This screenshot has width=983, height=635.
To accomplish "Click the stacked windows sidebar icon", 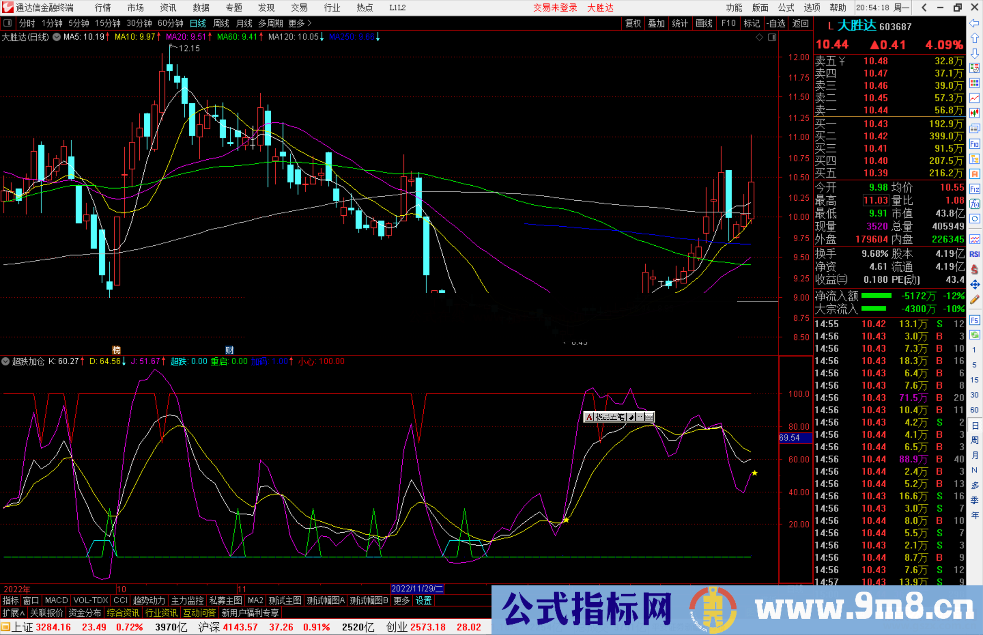I will tap(974, 129).
